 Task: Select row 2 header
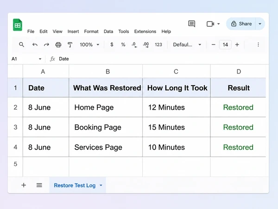[15, 107]
